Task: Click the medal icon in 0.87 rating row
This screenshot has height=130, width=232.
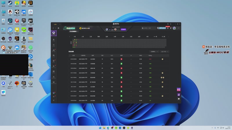Action: [162, 59]
